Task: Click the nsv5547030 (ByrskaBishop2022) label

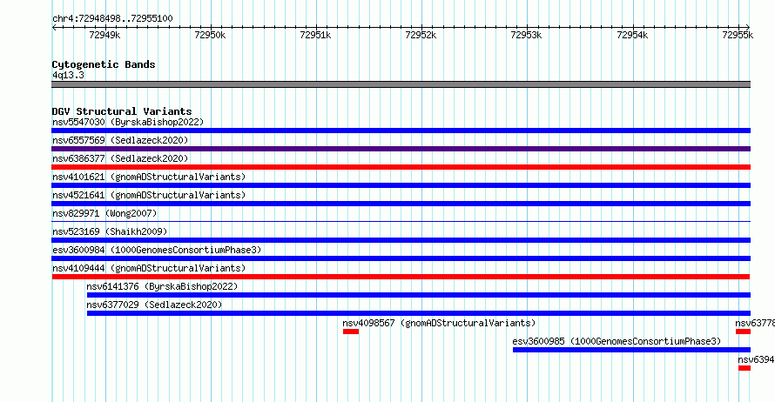Action: click(x=128, y=122)
